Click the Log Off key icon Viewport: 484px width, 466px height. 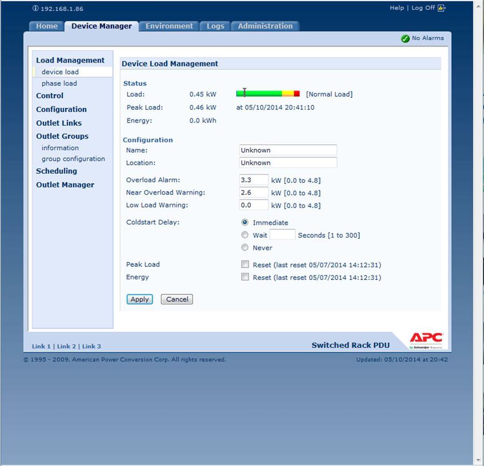point(442,8)
